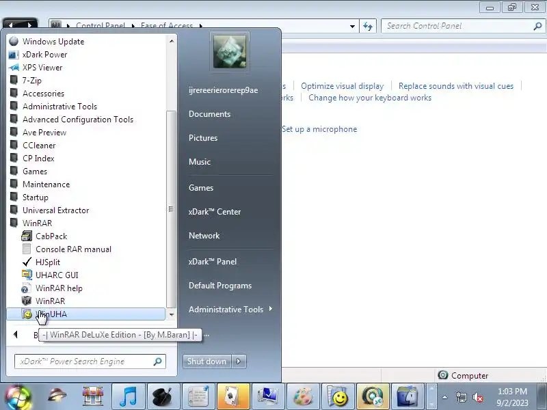Open the music note taskbar icon
This screenshot has height=410, width=547.
pos(128,397)
